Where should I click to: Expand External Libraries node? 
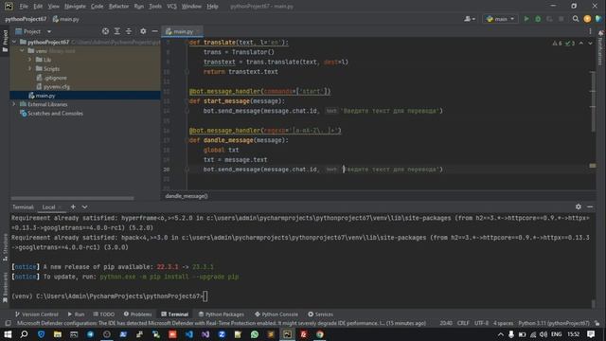pos(14,104)
